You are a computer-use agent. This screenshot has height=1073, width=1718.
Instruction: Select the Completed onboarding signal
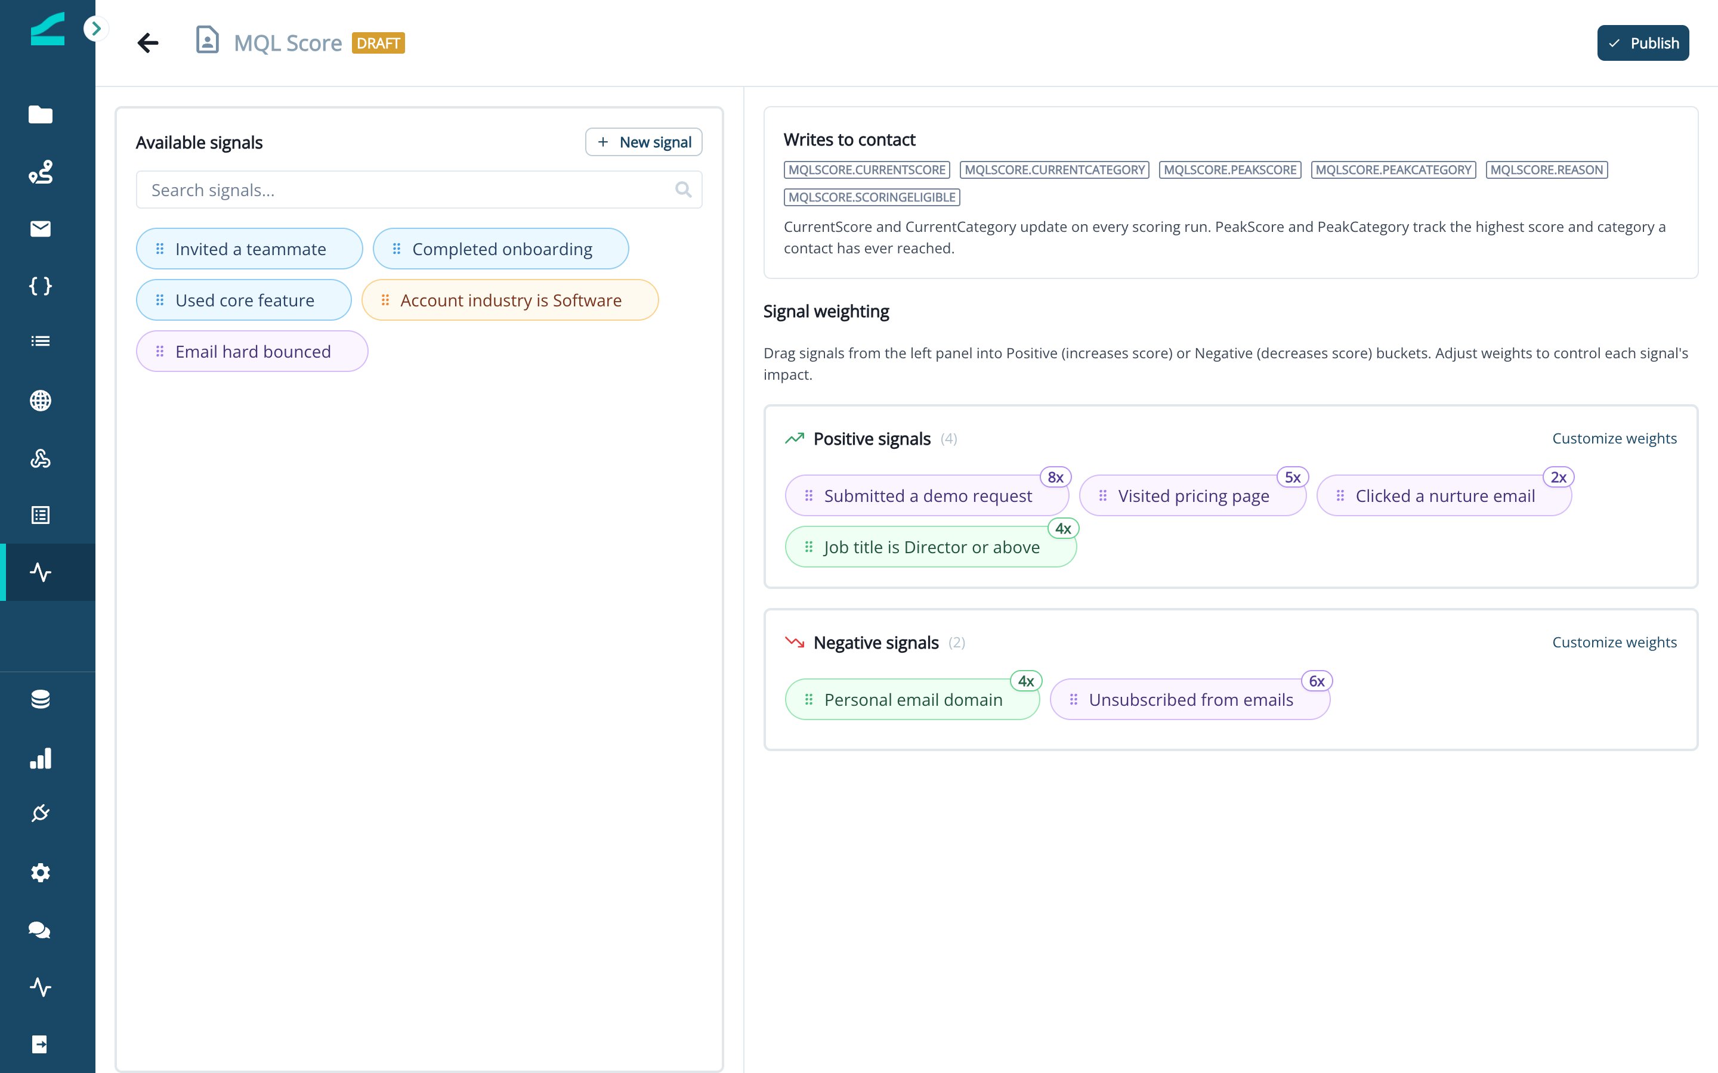point(500,249)
